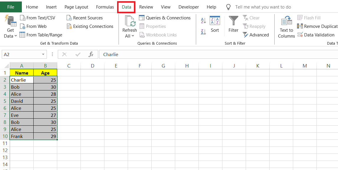Click the formula bar showing Charlie
338x170 pixels.
tap(218, 54)
